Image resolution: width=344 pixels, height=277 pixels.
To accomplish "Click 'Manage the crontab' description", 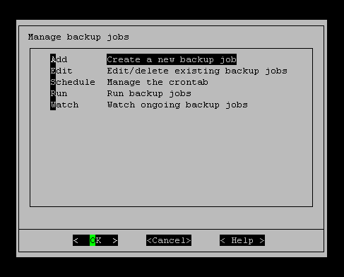I will 158,82.
